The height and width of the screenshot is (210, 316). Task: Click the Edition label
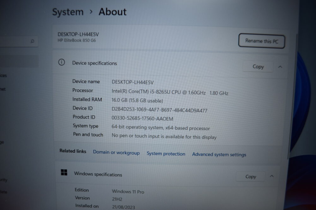click(x=82, y=190)
